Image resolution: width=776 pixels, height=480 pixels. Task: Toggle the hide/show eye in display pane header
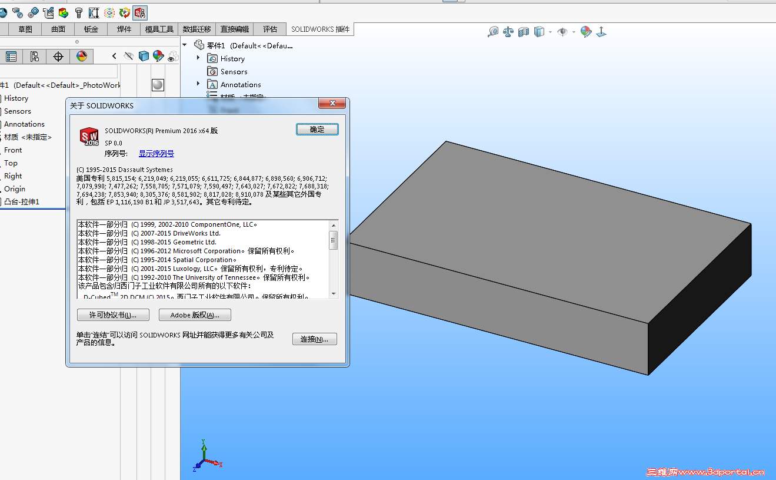(x=129, y=56)
